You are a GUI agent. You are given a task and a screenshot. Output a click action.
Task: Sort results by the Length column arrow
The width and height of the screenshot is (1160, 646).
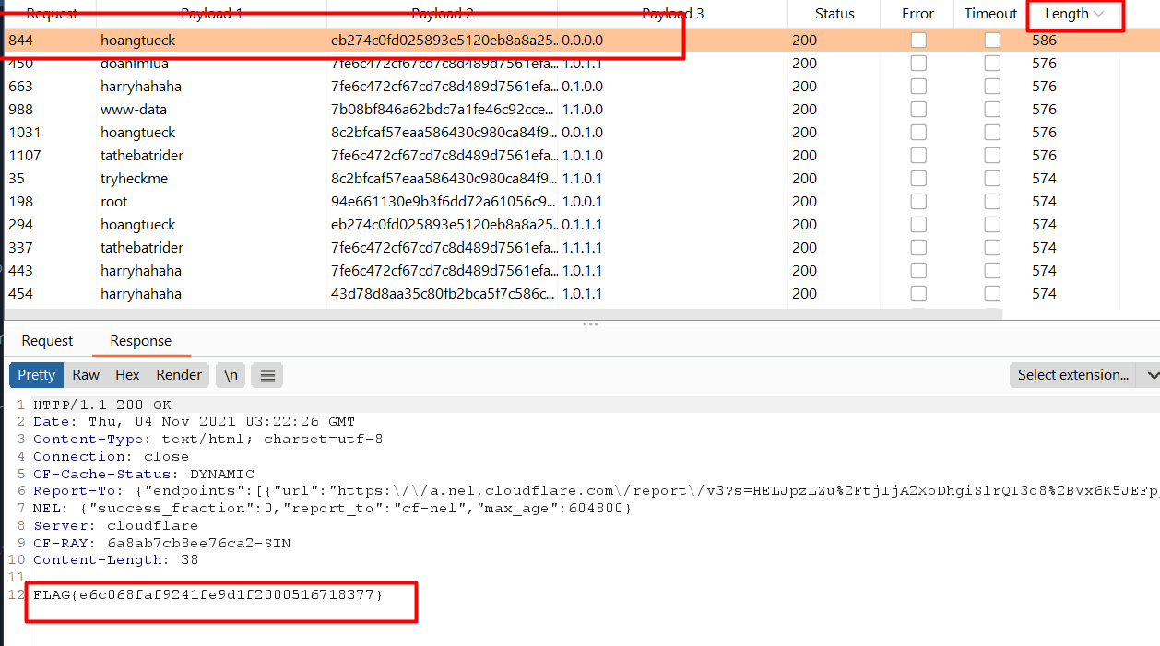pos(1098,14)
